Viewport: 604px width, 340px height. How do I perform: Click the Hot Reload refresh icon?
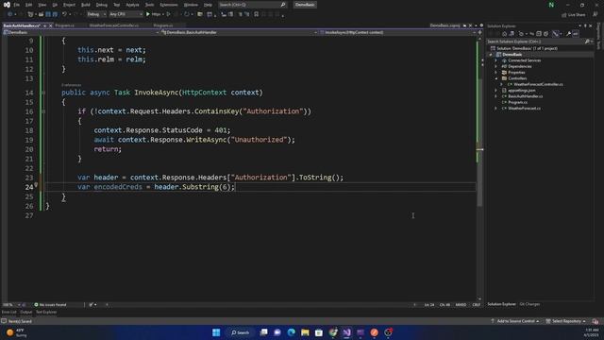tap(187, 14)
